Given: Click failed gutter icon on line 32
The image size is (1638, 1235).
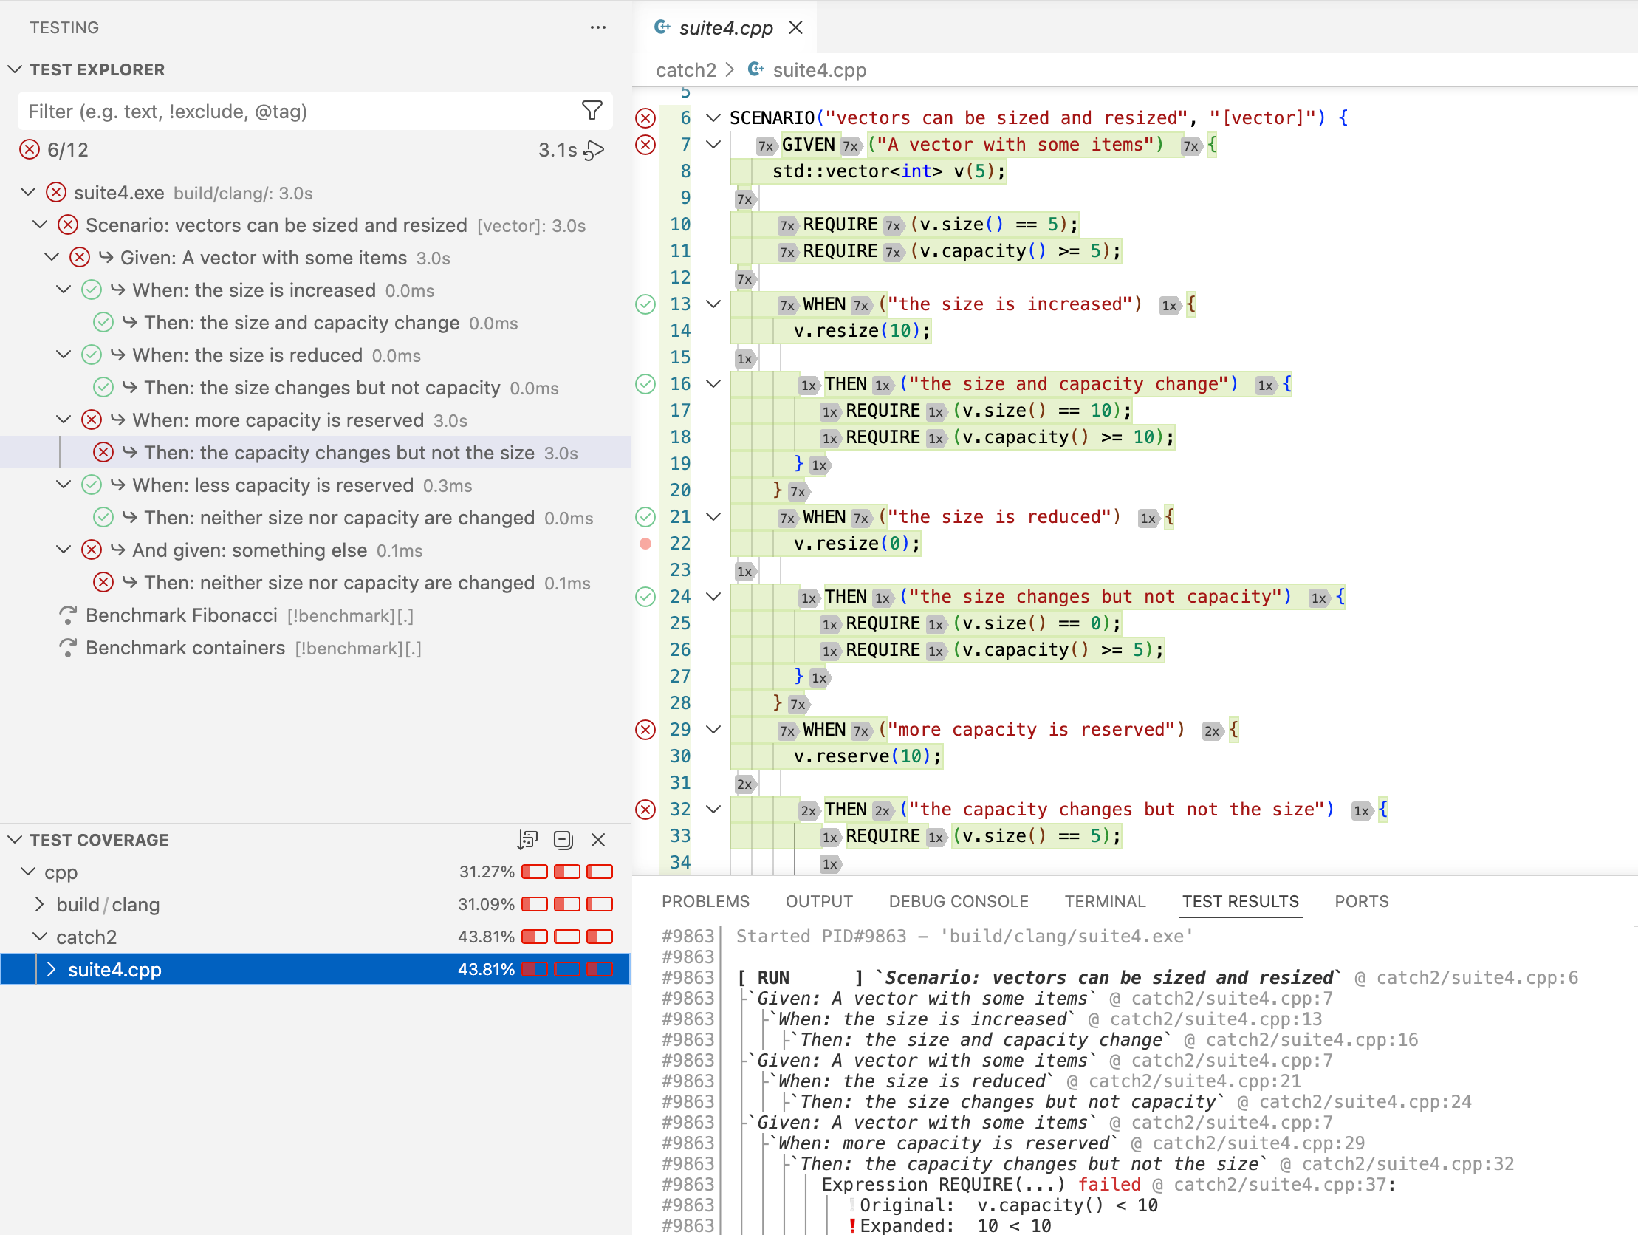Looking at the screenshot, I should 645,809.
